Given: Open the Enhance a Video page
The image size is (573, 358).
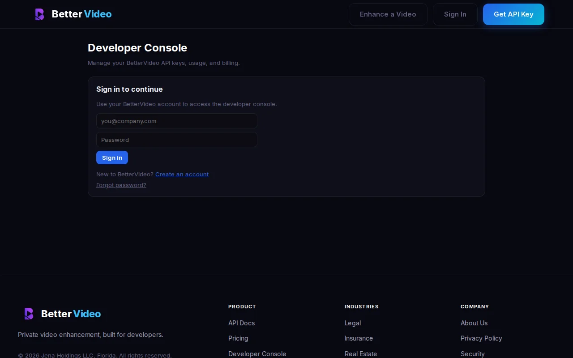Looking at the screenshot, I should (388, 14).
